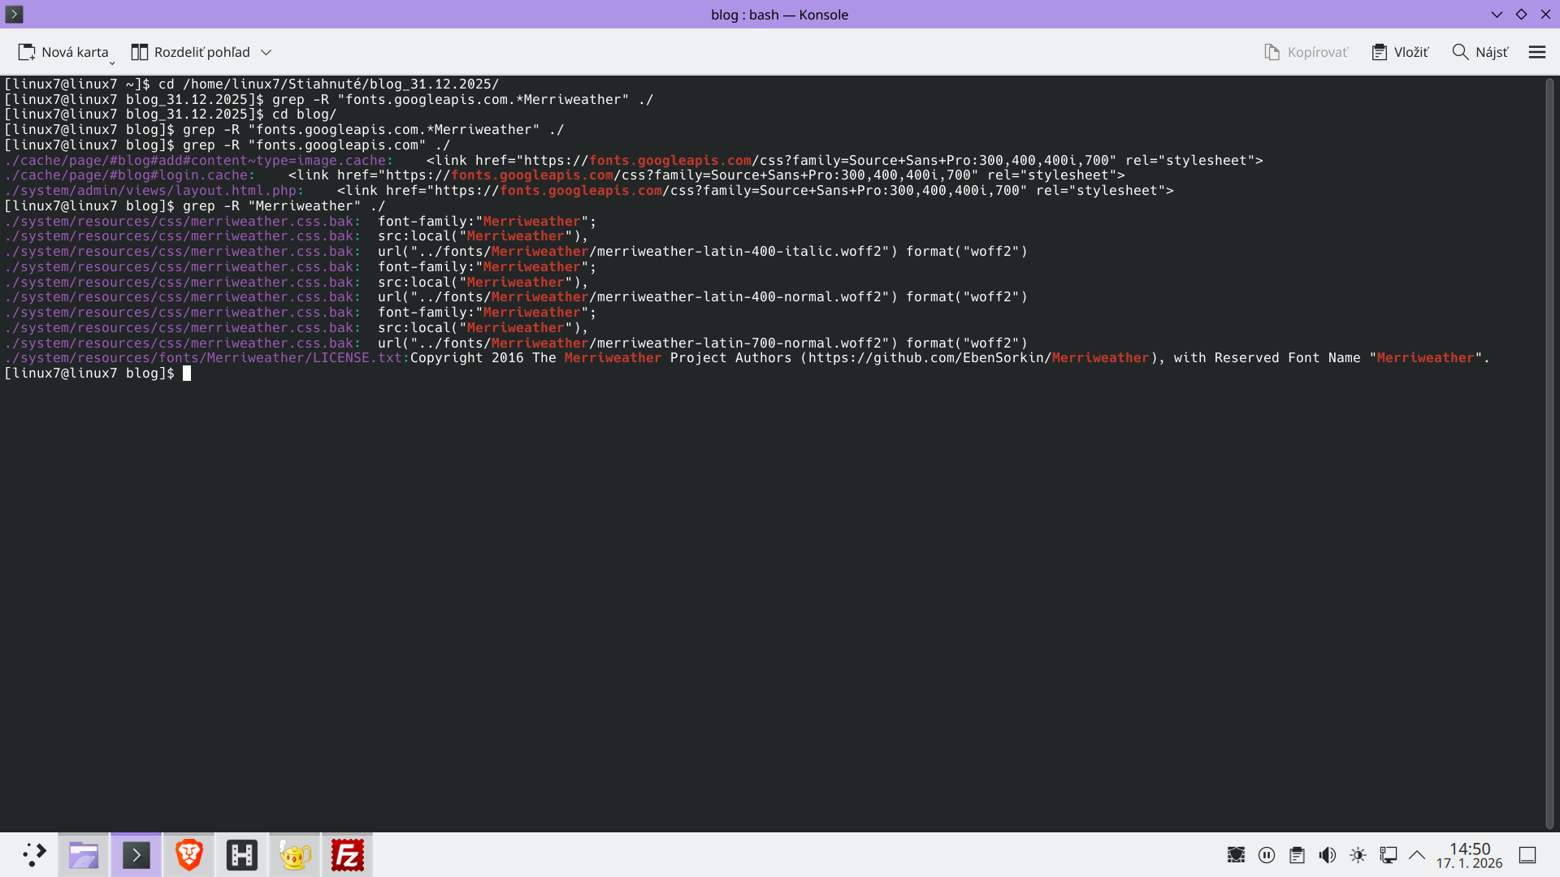Open the application launcher in the taskbar
This screenshot has height=877, width=1560.
[34, 854]
